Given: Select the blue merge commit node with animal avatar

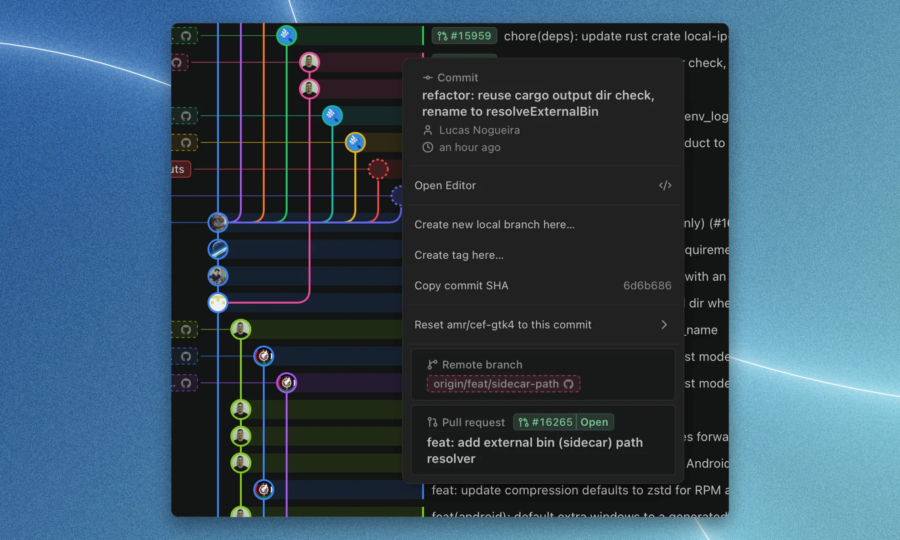Looking at the screenshot, I should click(218, 222).
